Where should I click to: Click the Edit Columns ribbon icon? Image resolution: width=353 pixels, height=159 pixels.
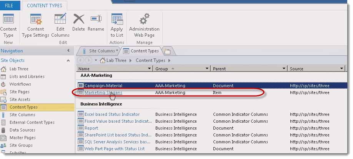[60, 19]
